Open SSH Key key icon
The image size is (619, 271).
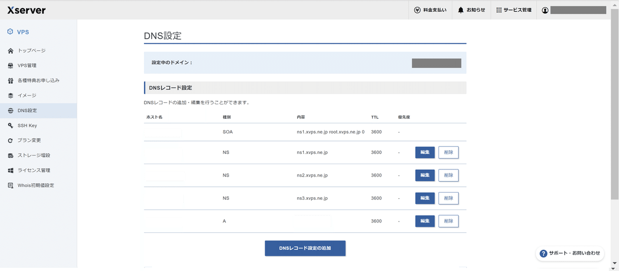10,125
